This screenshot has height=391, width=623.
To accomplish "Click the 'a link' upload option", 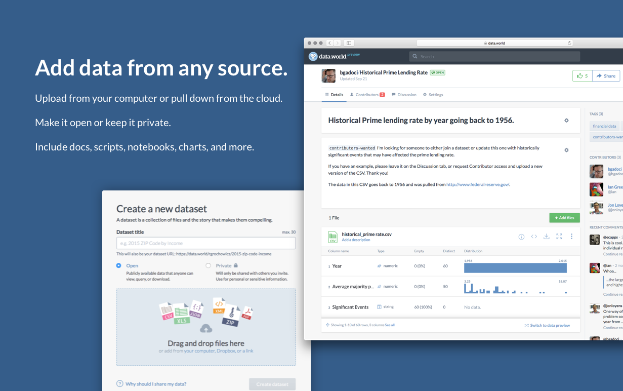I will click(x=247, y=350).
